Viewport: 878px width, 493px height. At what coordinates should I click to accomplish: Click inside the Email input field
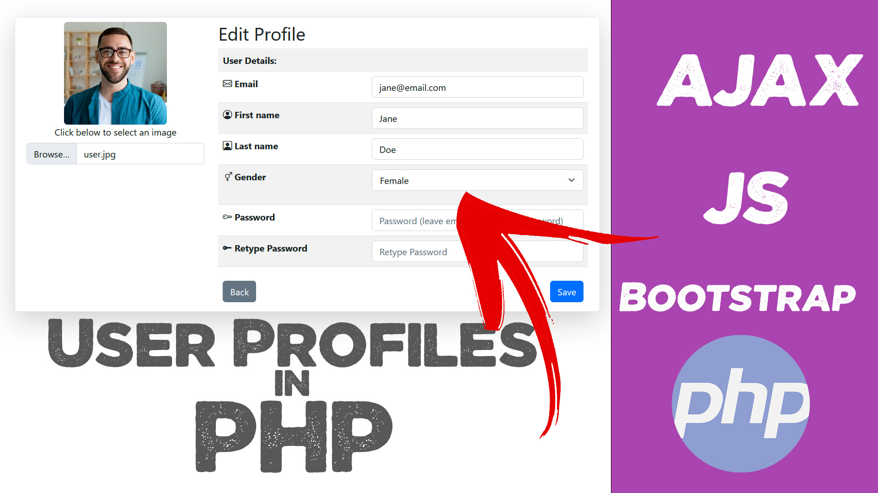click(476, 88)
